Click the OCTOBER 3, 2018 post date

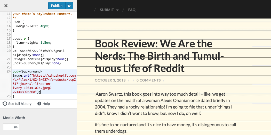[x=110, y=80]
